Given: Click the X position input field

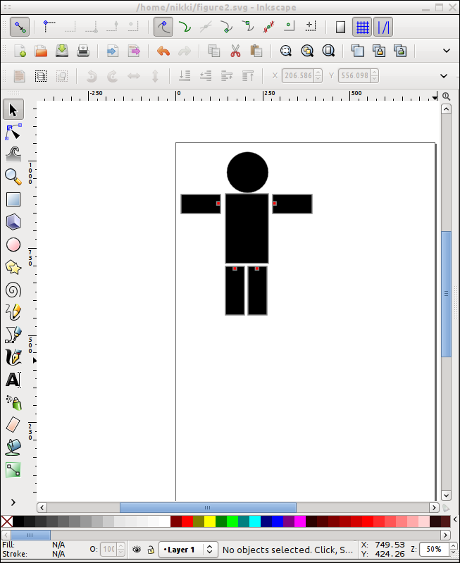Looking at the screenshot, I should [298, 76].
